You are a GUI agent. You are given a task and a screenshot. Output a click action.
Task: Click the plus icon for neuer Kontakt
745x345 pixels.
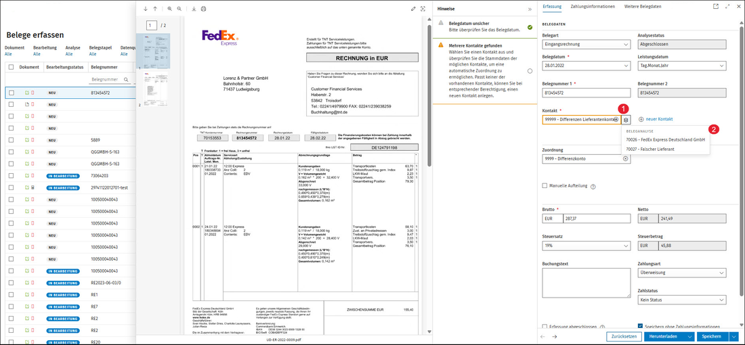pyautogui.click(x=641, y=120)
